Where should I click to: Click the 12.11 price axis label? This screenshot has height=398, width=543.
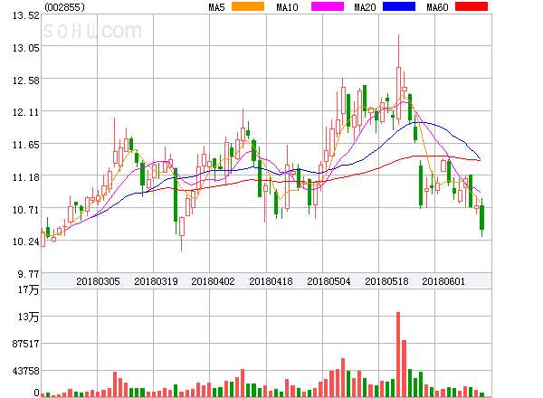coord(26,112)
